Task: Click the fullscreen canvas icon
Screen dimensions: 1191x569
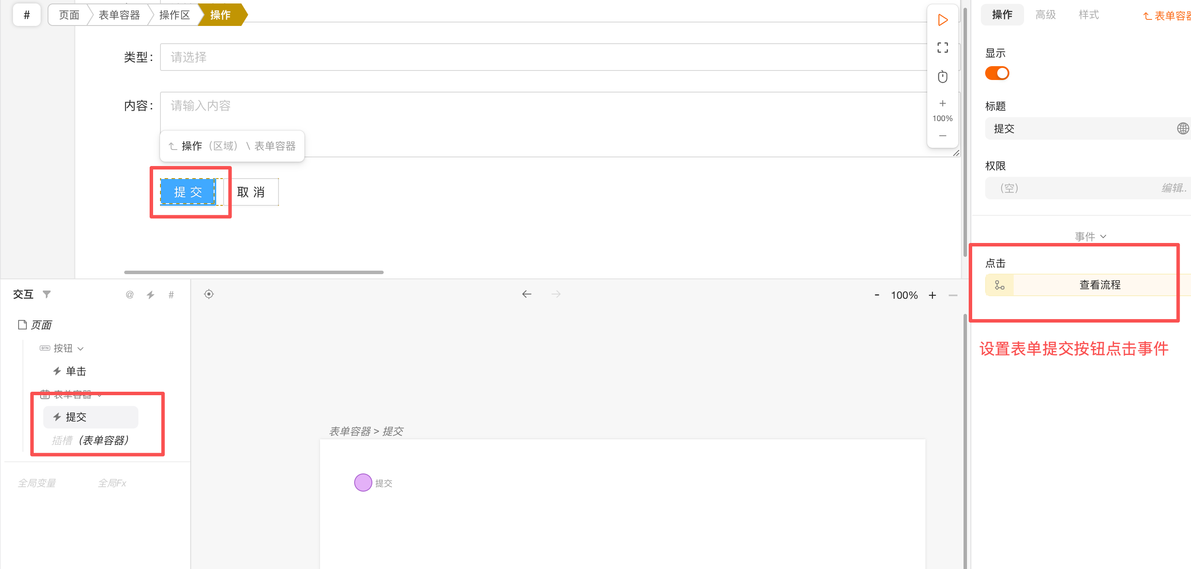Action: coord(942,48)
